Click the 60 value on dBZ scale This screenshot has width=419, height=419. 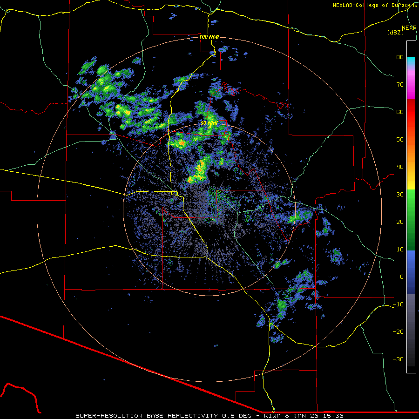pos(400,112)
